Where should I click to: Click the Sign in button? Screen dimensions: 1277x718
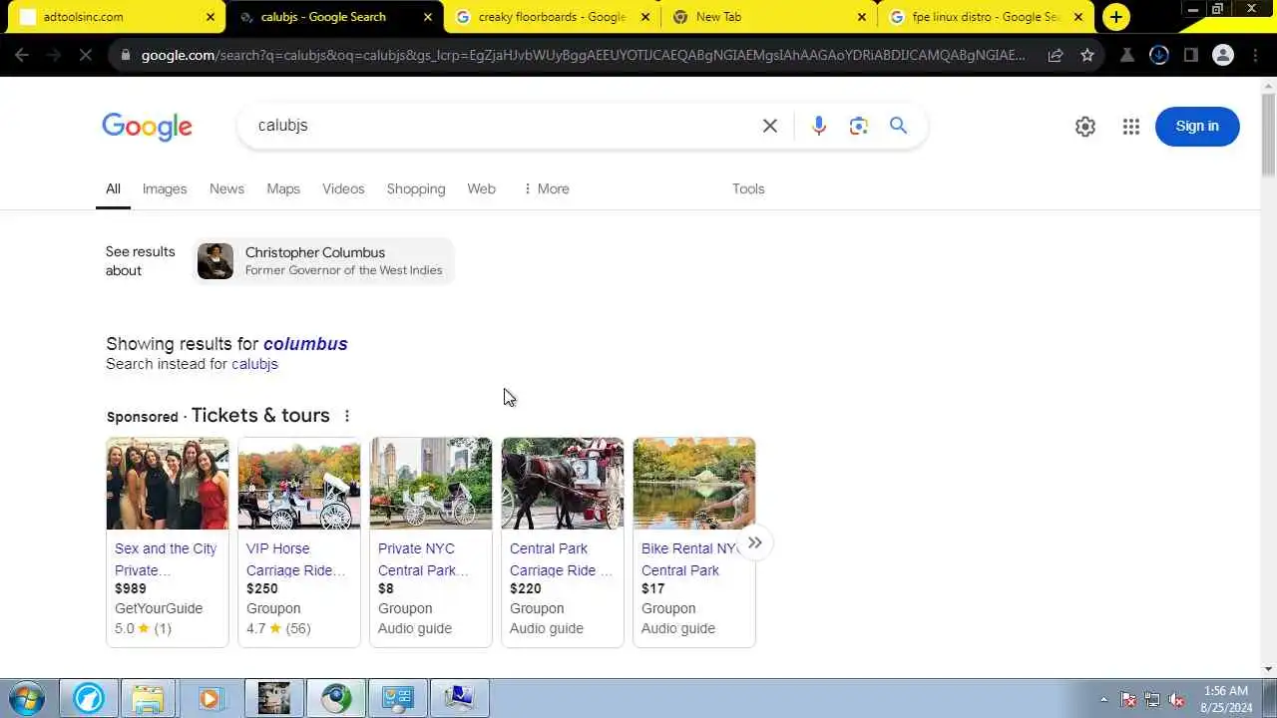click(x=1197, y=126)
